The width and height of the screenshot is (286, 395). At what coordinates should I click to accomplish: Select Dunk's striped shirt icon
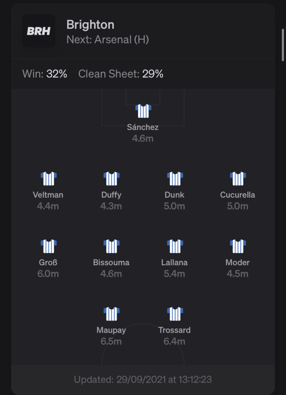coord(175,179)
